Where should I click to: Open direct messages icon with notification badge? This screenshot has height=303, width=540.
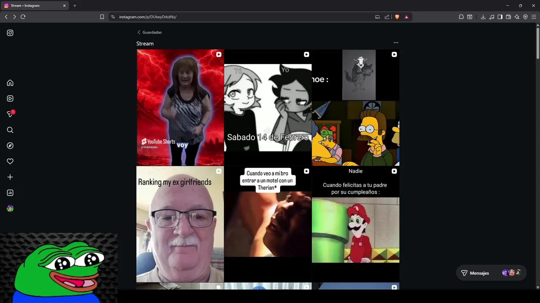coord(11,114)
